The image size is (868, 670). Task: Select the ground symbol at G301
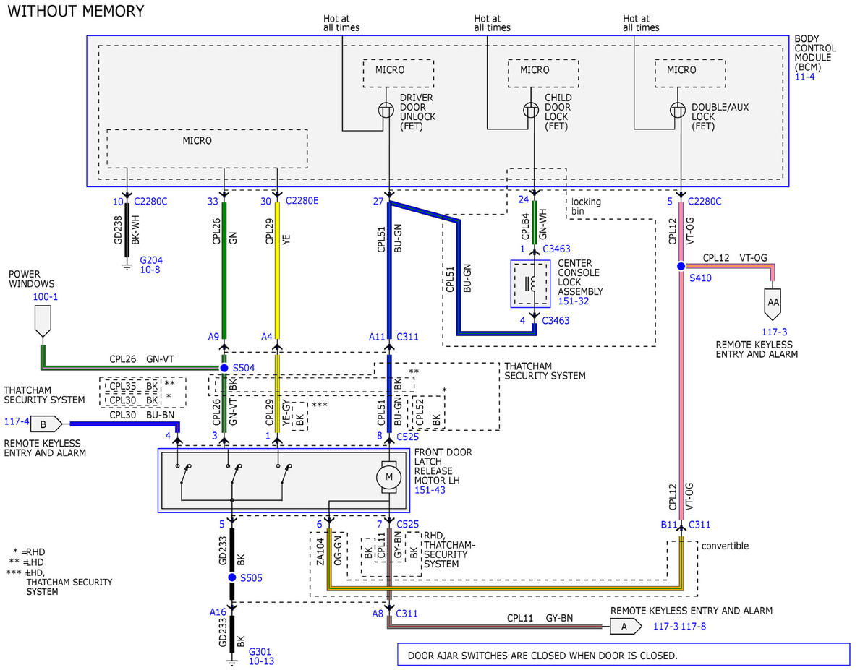coord(232,660)
